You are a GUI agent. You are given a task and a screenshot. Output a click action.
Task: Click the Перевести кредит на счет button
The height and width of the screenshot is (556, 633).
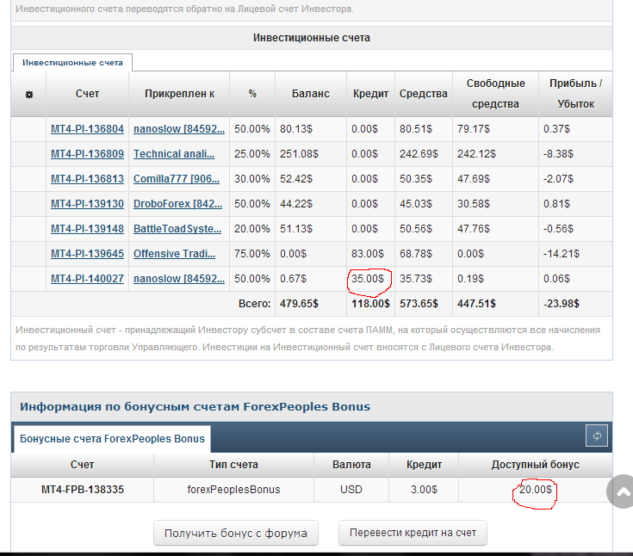tap(413, 533)
